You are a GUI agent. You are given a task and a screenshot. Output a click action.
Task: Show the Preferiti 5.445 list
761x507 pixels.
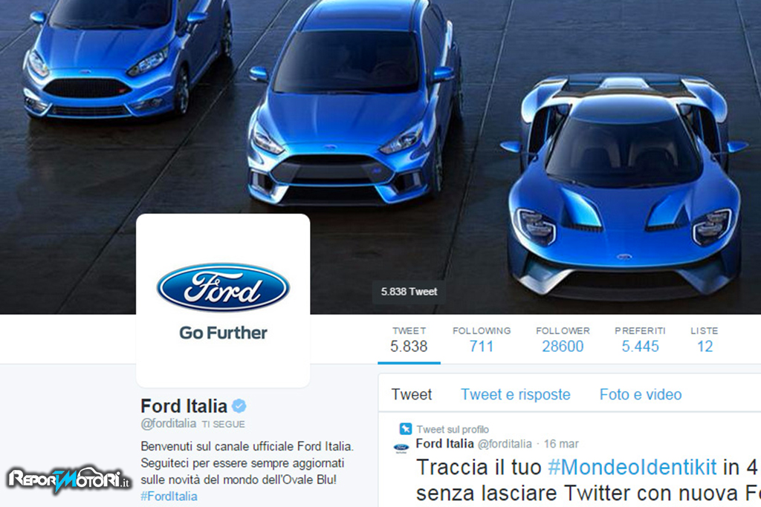click(x=640, y=339)
